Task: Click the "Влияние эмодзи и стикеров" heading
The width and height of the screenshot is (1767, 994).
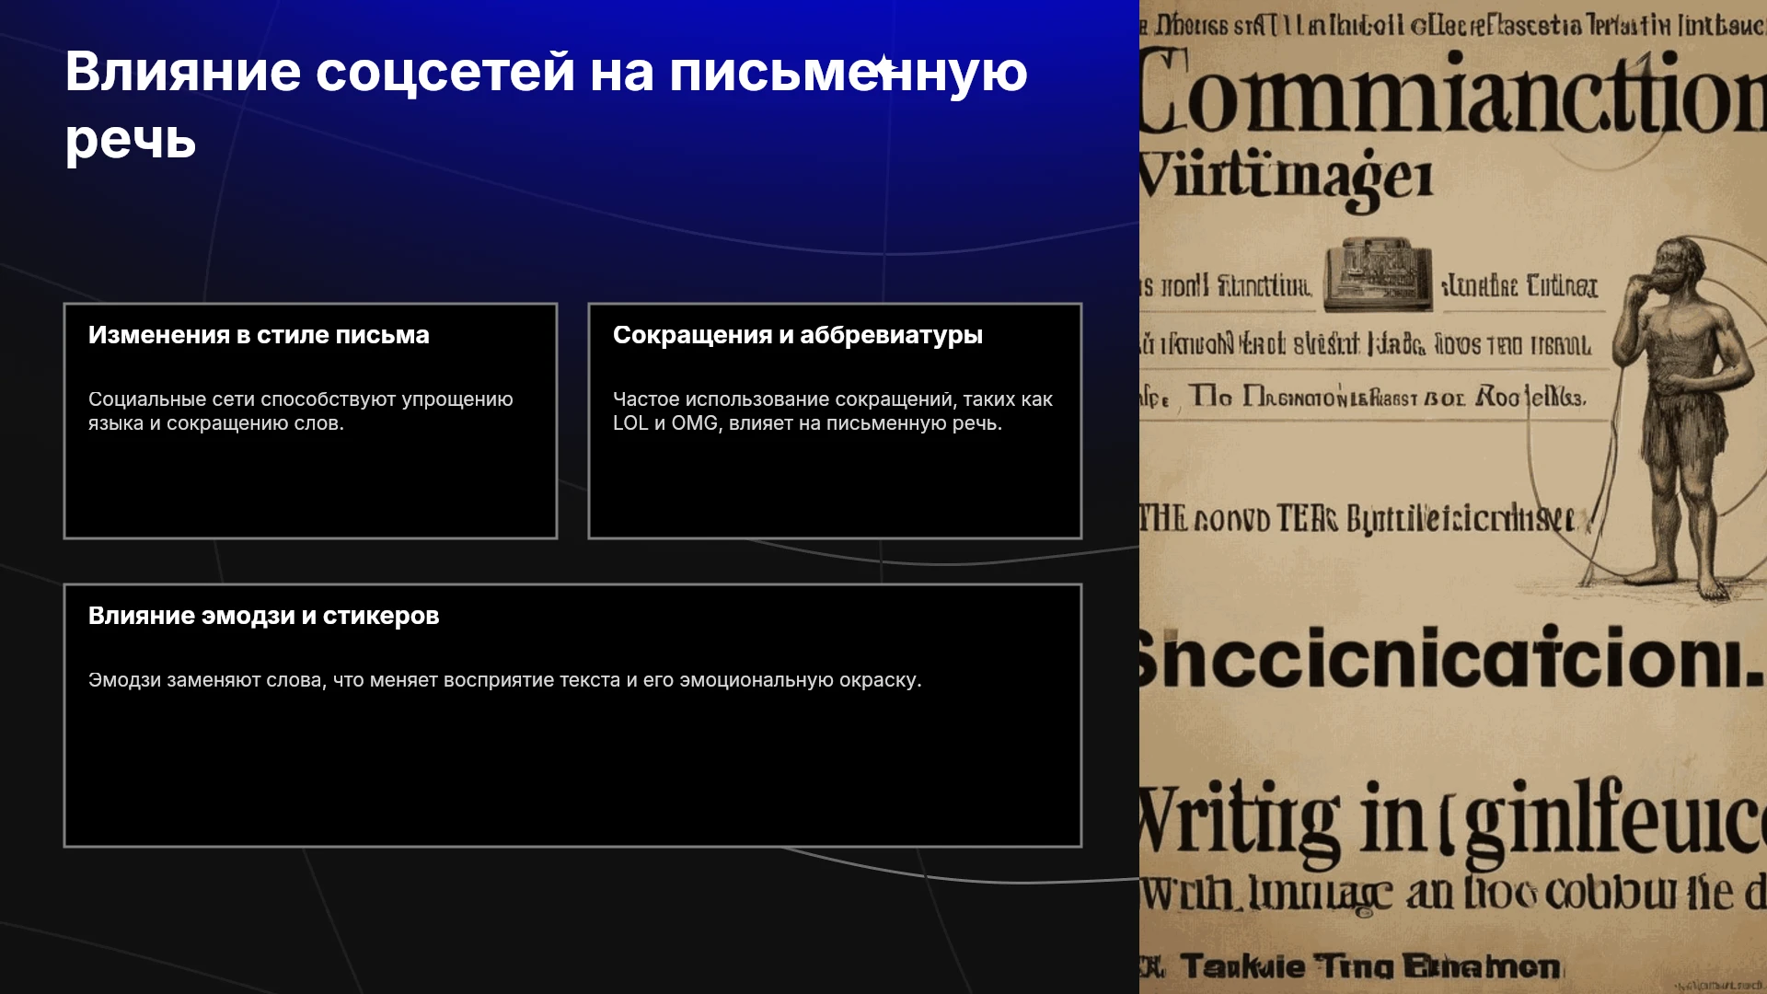Action: pyautogui.click(x=263, y=616)
